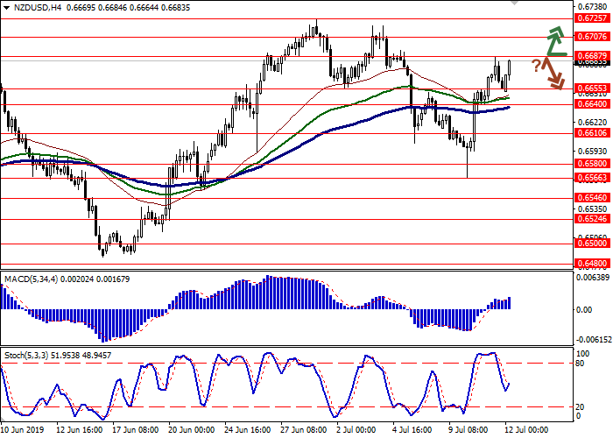Select the 0.67076 price level label
Image resolution: width=613 pixels, height=438 pixels.
592,37
